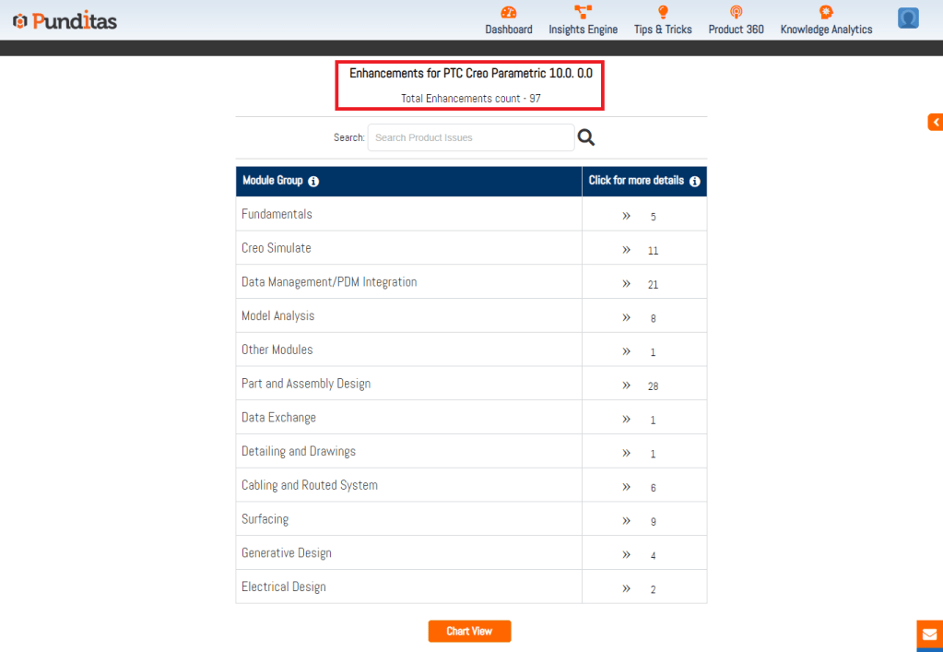
Task: Expand details for Fundamentals row
Action: point(627,216)
